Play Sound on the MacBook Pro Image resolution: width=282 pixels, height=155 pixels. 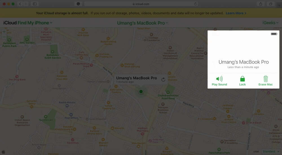tap(219, 81)
